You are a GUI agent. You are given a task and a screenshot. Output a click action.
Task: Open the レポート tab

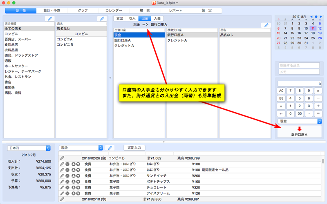pos(175,11)
